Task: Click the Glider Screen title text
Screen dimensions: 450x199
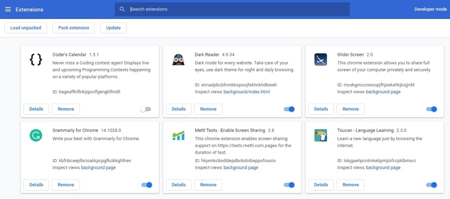Action: pos(350,55)
